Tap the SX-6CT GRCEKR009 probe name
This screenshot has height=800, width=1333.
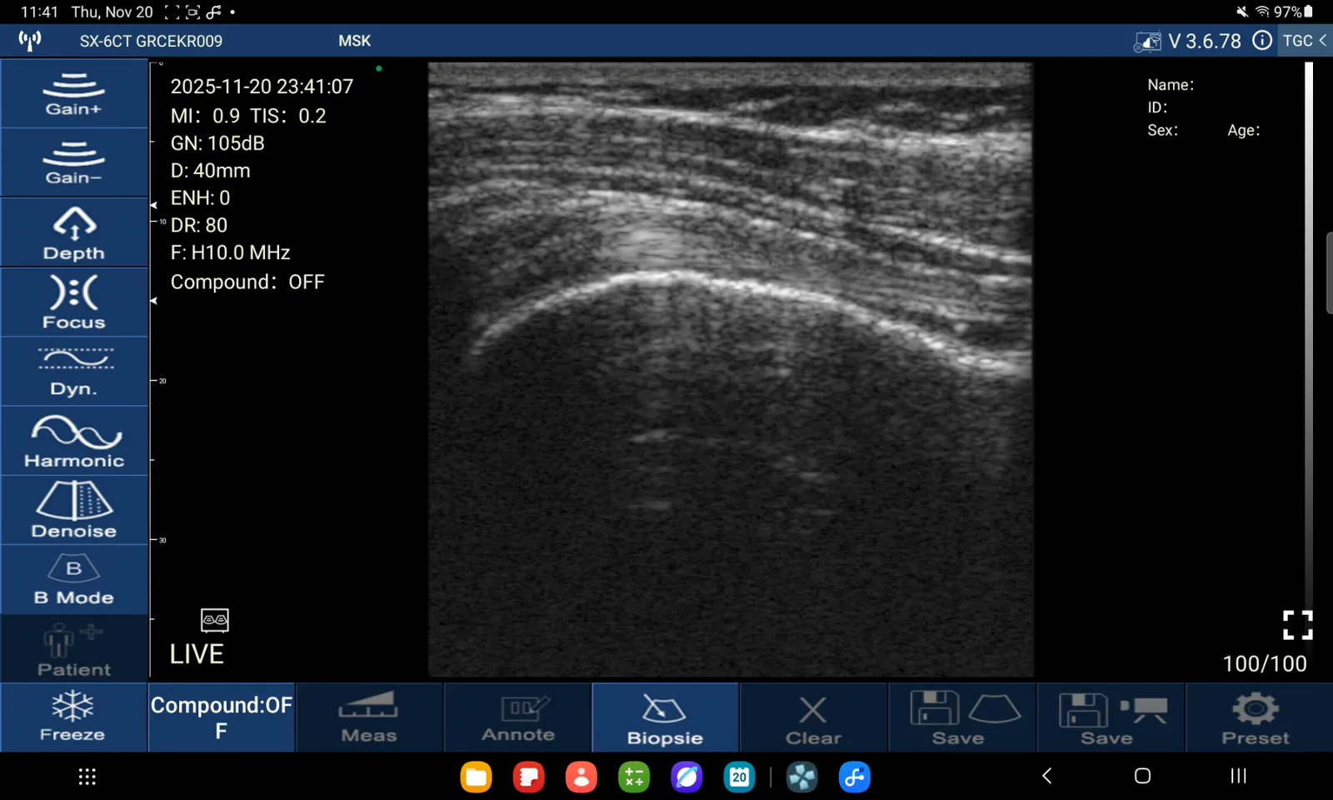click(151, 41)
